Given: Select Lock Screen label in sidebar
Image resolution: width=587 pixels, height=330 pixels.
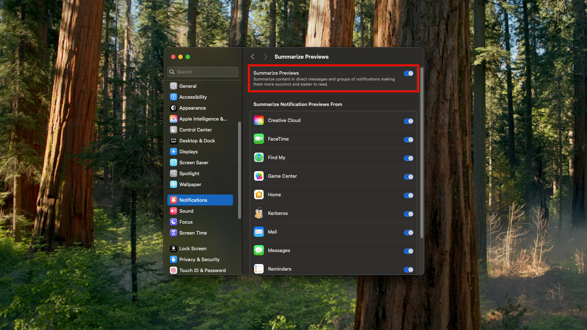Looking at the screenshot, I should 193,248.
